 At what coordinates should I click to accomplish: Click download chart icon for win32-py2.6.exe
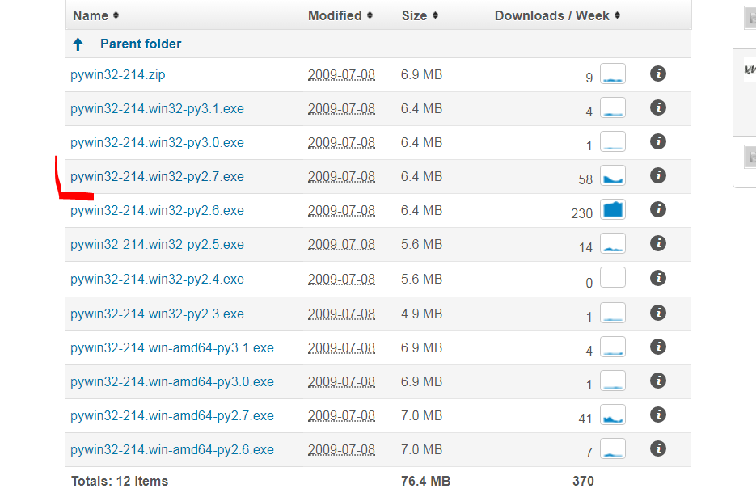[x=613, y=210]
